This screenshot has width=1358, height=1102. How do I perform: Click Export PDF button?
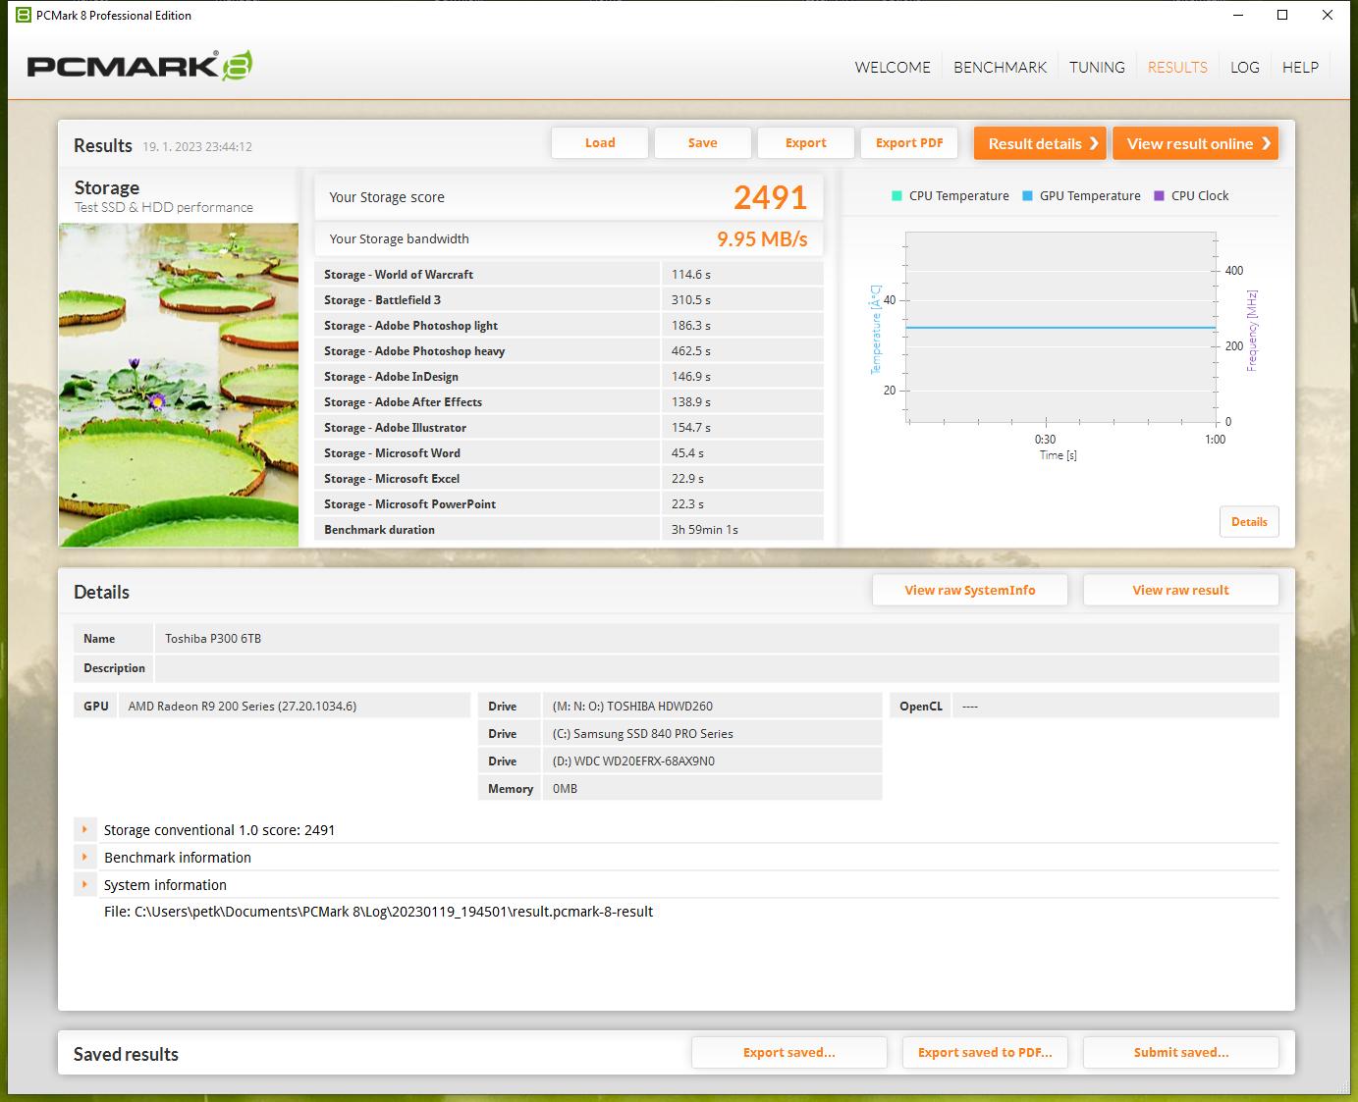point(909,142)
